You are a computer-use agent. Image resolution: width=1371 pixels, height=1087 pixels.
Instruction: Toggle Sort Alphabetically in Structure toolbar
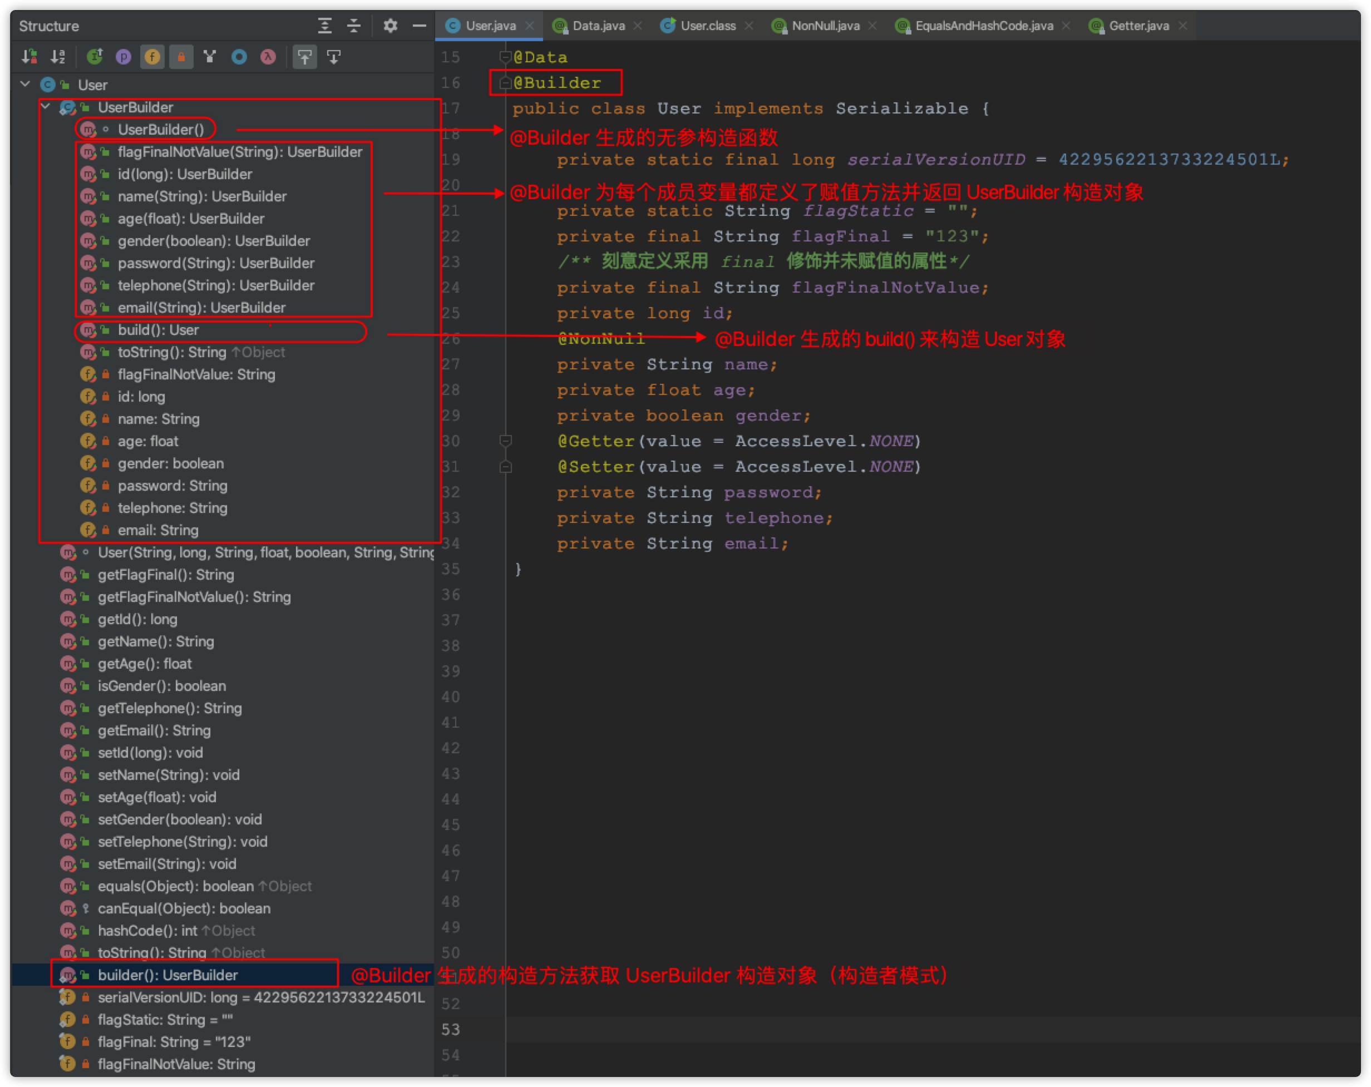[x=58, y=57]
